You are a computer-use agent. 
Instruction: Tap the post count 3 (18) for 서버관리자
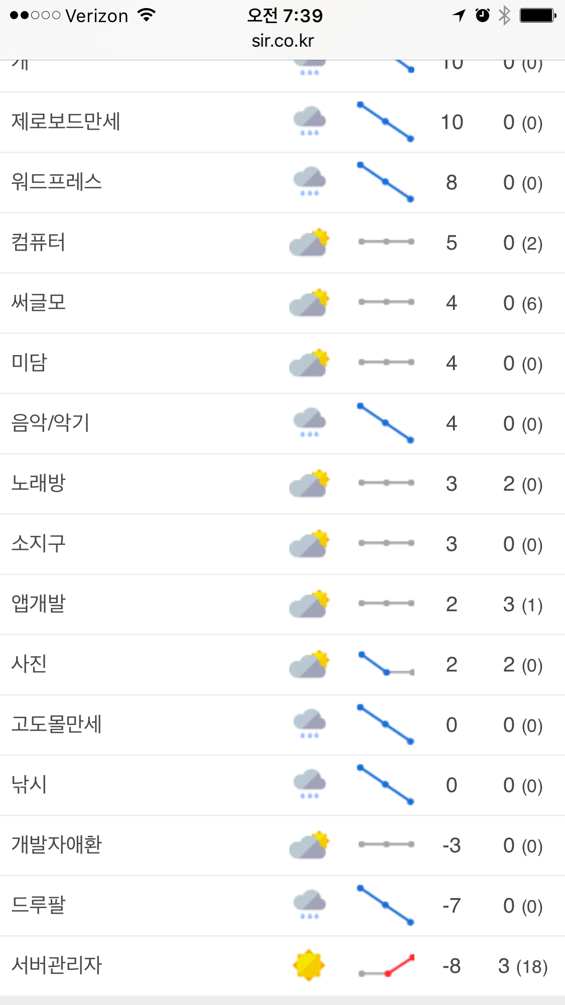[x=523, y=966]
